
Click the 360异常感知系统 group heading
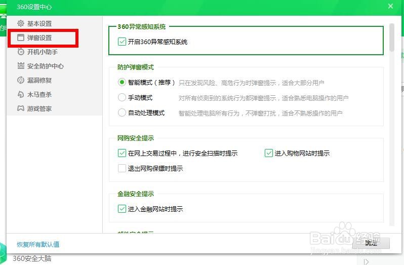point(141,26)
